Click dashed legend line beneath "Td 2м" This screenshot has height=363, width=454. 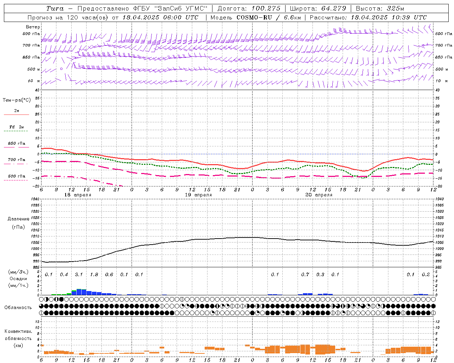[16, 131]
